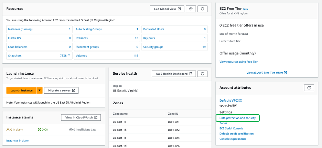The height and width of the screenshot is (148, 322).
Task: Refresh the Resources panel
Action: point(202,9)
